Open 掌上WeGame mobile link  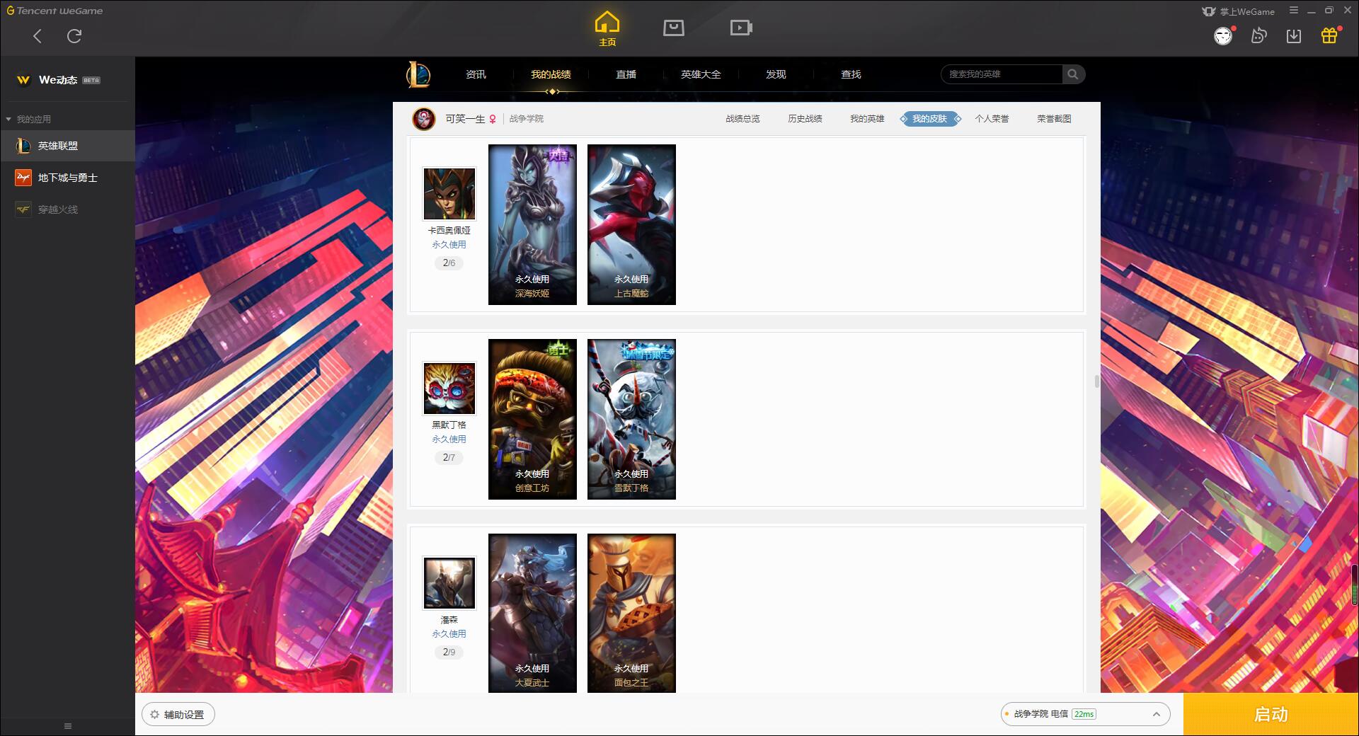(1239, 11)
